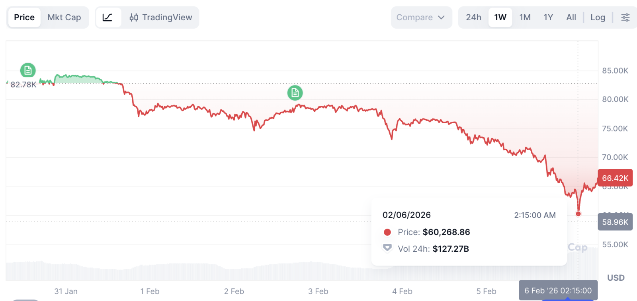Click the 58.96K low price label
This screenshot has height=301, width=637.
pos(615,222)
